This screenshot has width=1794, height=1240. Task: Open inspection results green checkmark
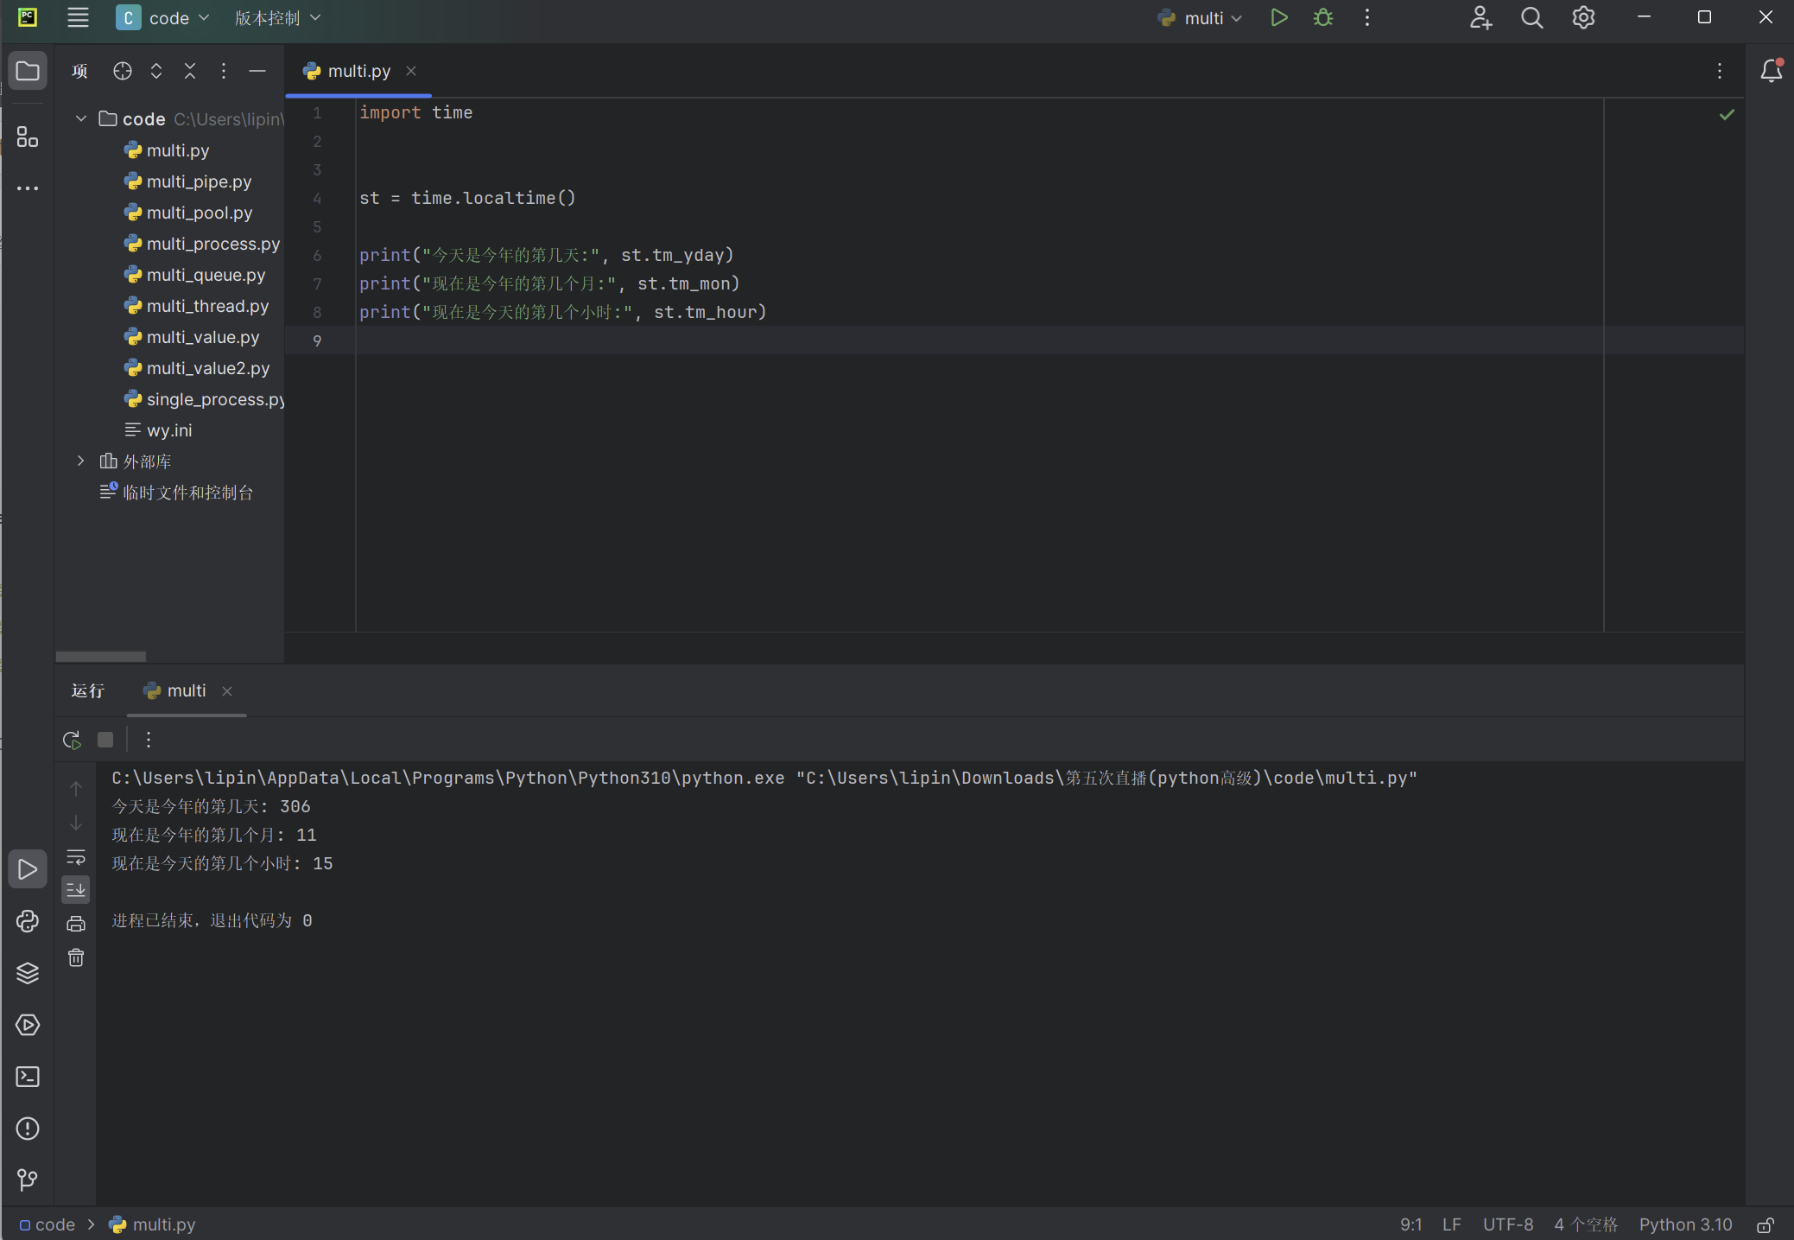pos(1727,114)
